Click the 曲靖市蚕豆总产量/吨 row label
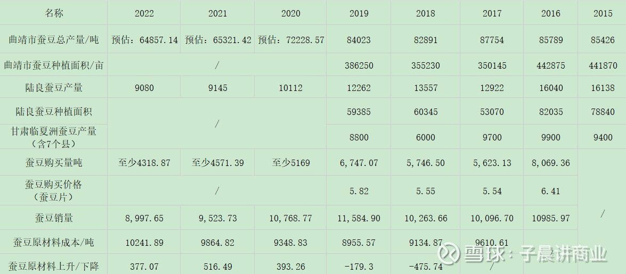626x274 pixels. pyautogui.click(x=54, y=39)
